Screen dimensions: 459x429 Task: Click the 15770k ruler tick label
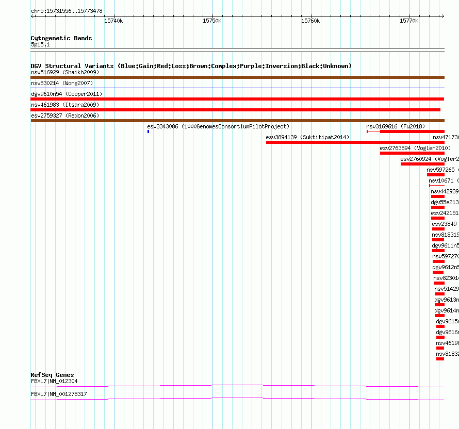coord(409,21)
